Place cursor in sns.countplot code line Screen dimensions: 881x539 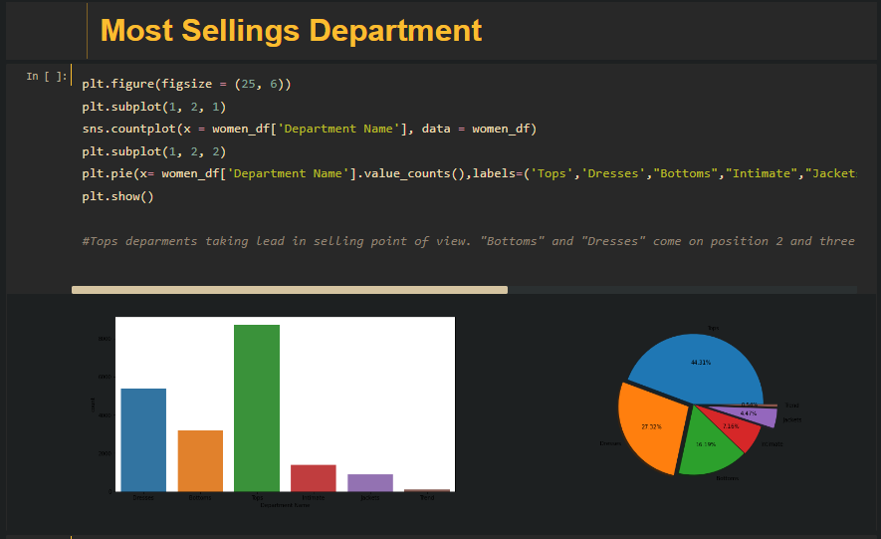(x=309, y=129)
